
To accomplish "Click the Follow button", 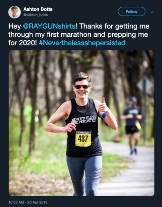I will 132,12.
